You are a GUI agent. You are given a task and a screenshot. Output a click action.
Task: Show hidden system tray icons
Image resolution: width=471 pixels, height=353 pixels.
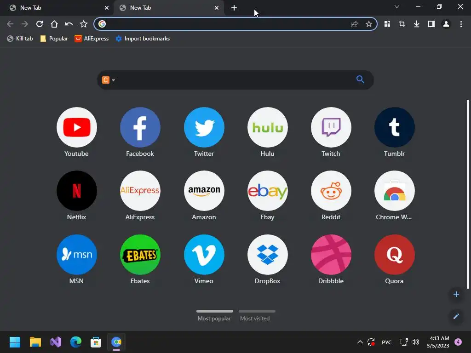[360, 342]
